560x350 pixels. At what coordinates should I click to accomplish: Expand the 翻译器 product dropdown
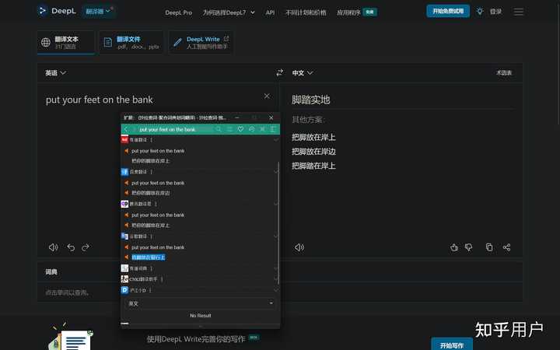[x=98, y=12]
